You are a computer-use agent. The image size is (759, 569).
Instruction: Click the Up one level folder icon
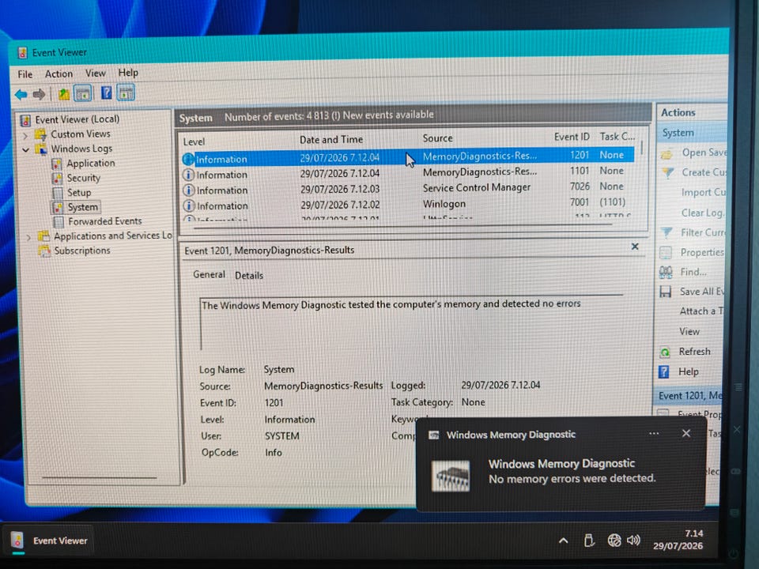click(64, 94)
